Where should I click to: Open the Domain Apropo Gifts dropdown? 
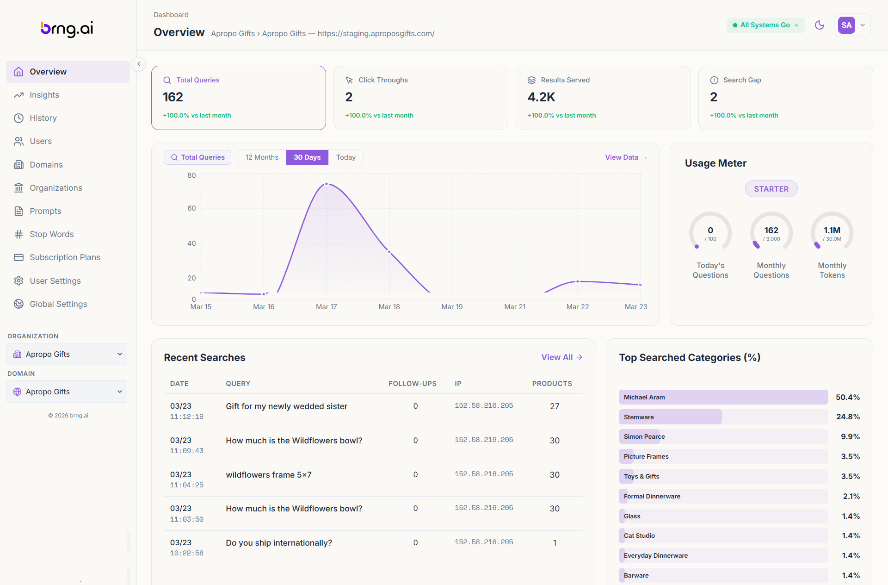tap(67, 392)
